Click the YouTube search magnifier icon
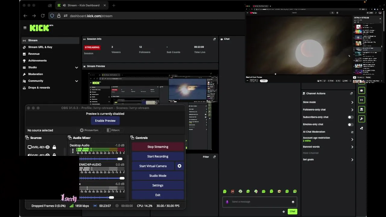The width and height of the screenshot is (386, 217). click(332, 13)
